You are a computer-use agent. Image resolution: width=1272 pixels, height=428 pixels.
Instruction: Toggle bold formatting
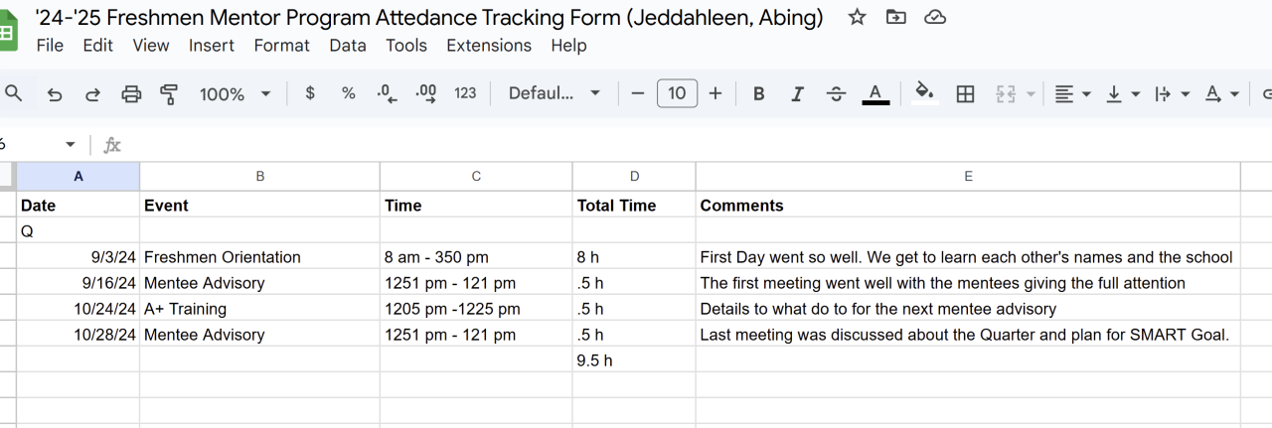pyautogui.click(x=758, y=94)
